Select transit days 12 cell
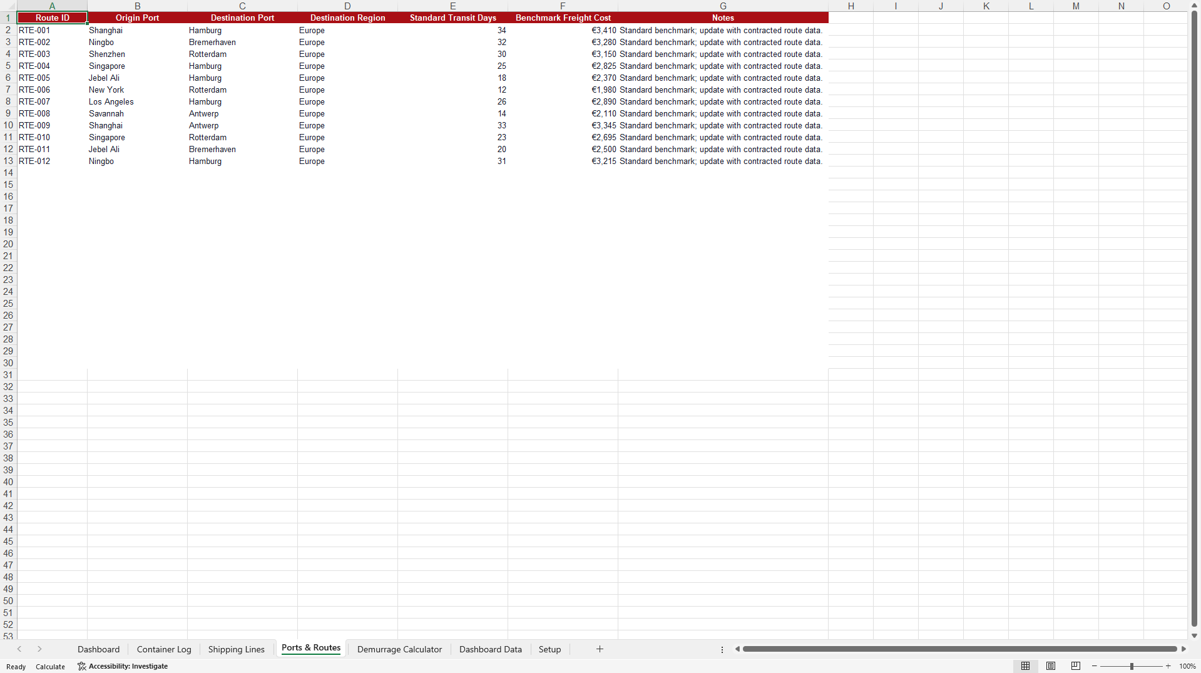The height and width of the screenshot is (673, 1201). coord(452,90)
